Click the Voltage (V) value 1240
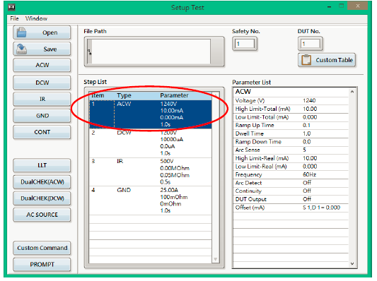The height and width of the screenshot is (281, 377). (309, 100)
